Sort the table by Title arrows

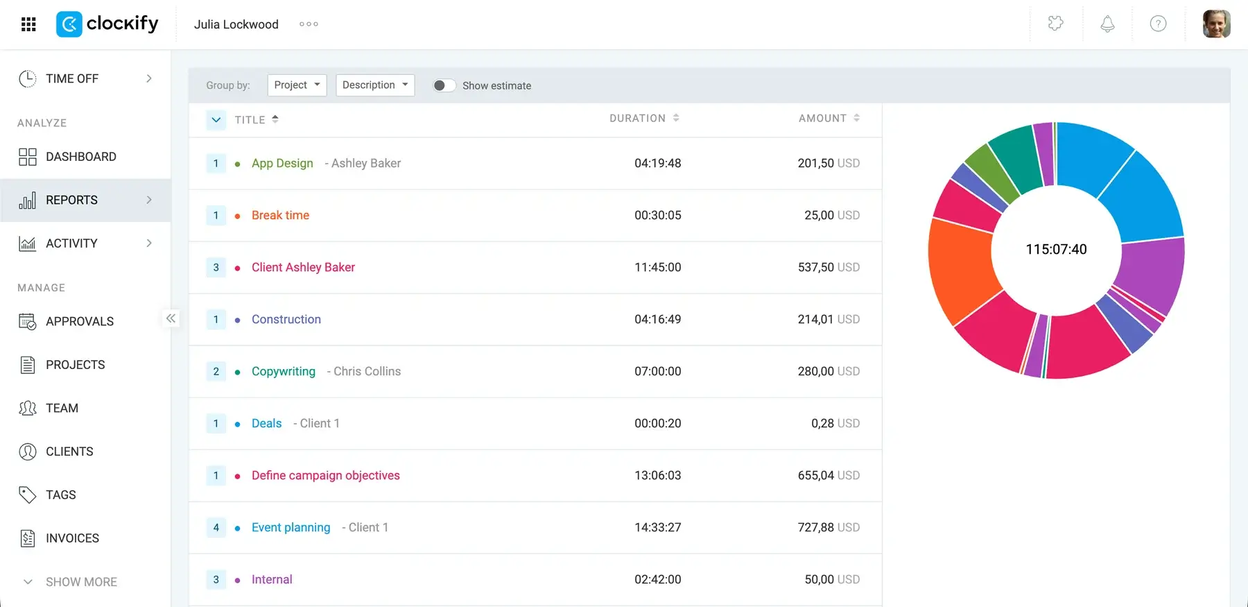click(275, 119)
